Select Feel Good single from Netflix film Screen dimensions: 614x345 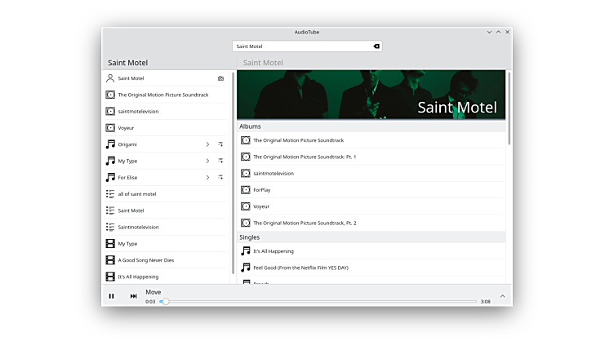pos(300,268)
